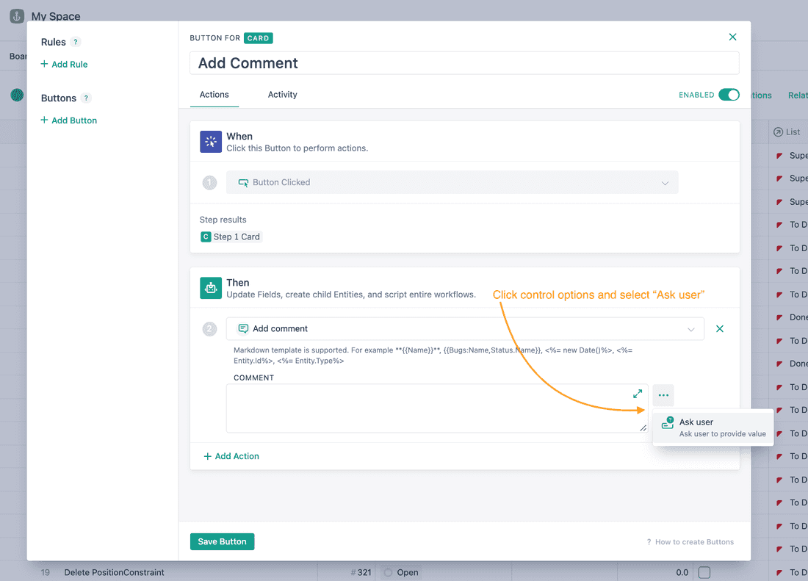
Task: Close the button editor dialog
Action: [x=732, y=37]
